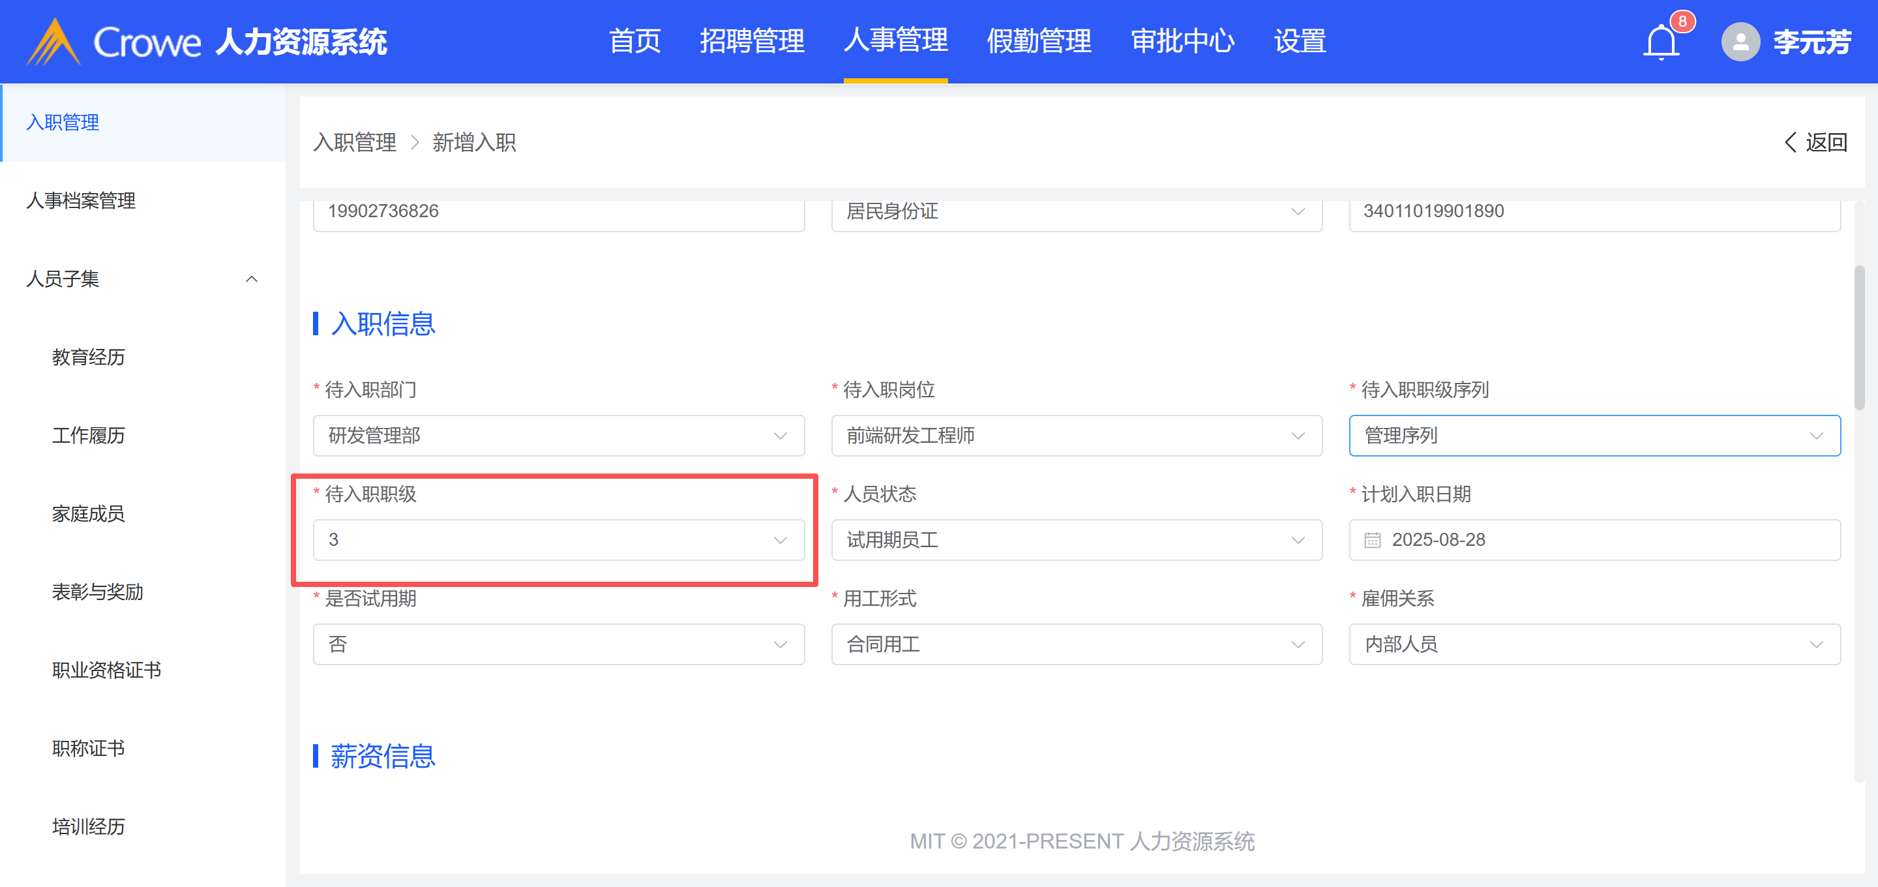The image size is (1878, 887).
Task: Switch to 假勤管理 top menu
Action: pos(1038,42)
